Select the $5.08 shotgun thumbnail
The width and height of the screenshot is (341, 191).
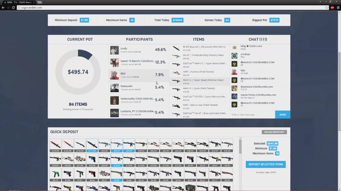coord(227,175)
